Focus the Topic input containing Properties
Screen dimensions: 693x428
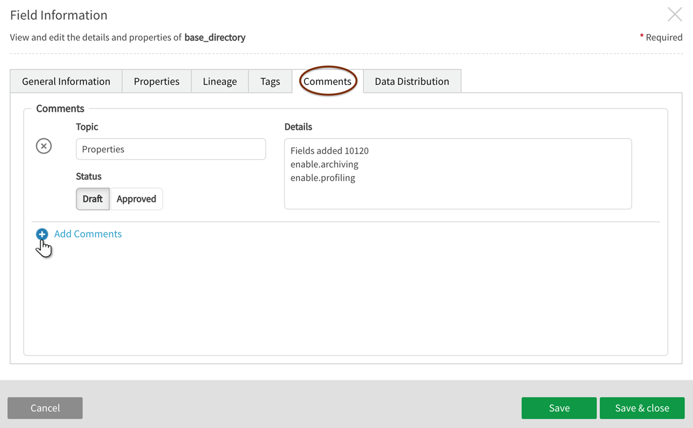tap(170, 149)
